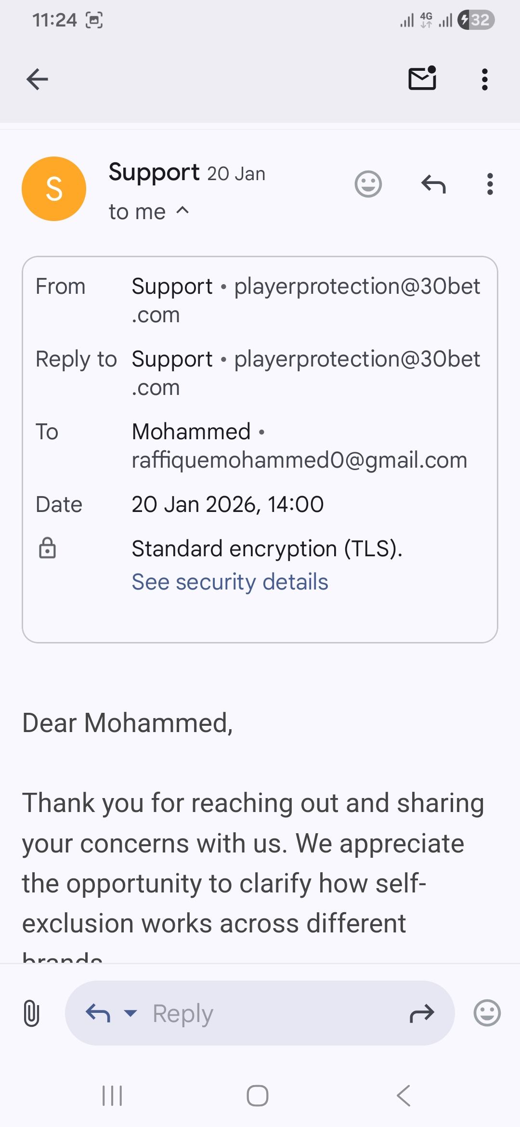The height and width of the screenshot is (1127, 520).
Task: Tap the back arrow to leave email
Action: (37, 79)
